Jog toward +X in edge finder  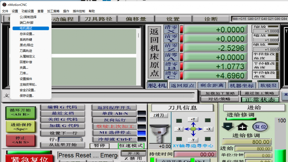click(x=208, y=129)
